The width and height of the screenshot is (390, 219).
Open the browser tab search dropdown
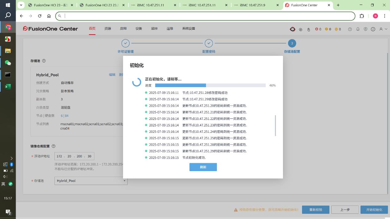21,5
